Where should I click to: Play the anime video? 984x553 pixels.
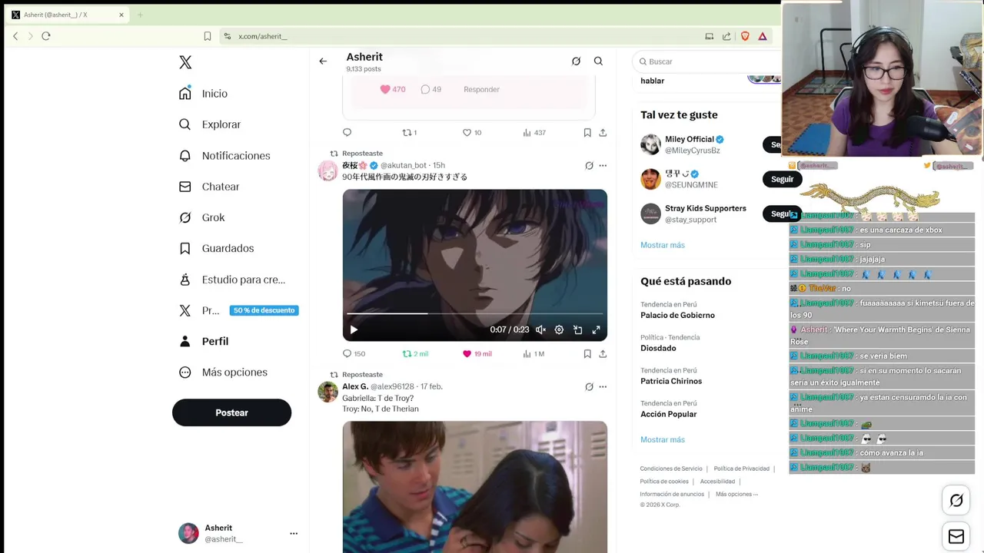click(x=354, y=329)
